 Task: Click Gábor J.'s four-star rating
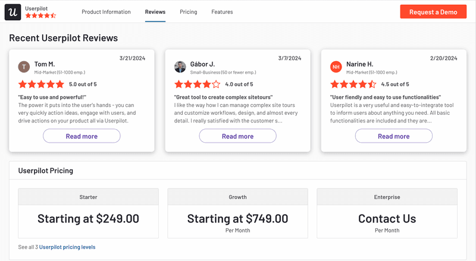click(198, 84)
